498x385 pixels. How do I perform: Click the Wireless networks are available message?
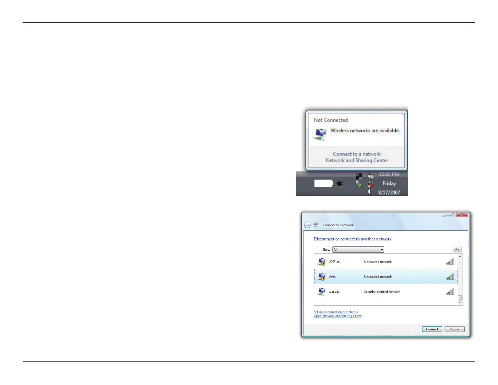[x=365, y=130]
